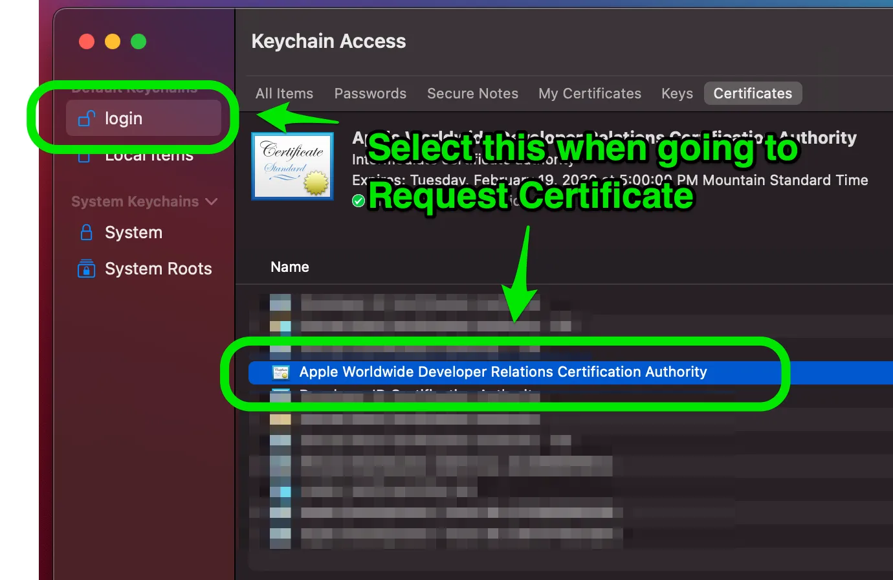Click the green valid-certificate checkmark icon

click(x=358, y=201)
